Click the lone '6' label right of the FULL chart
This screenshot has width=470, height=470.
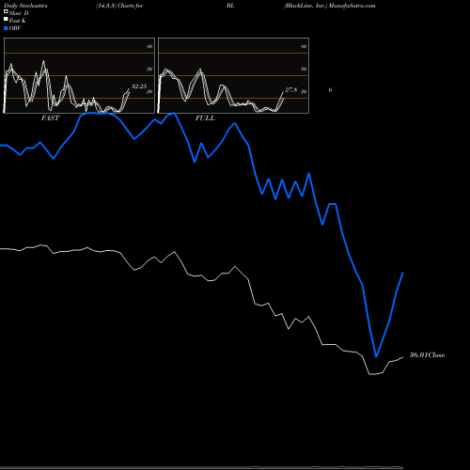330,90
